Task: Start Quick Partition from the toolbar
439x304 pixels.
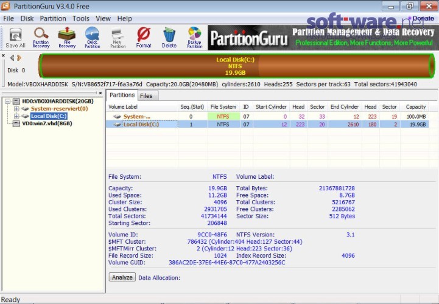Action: [x=93, y=38]
